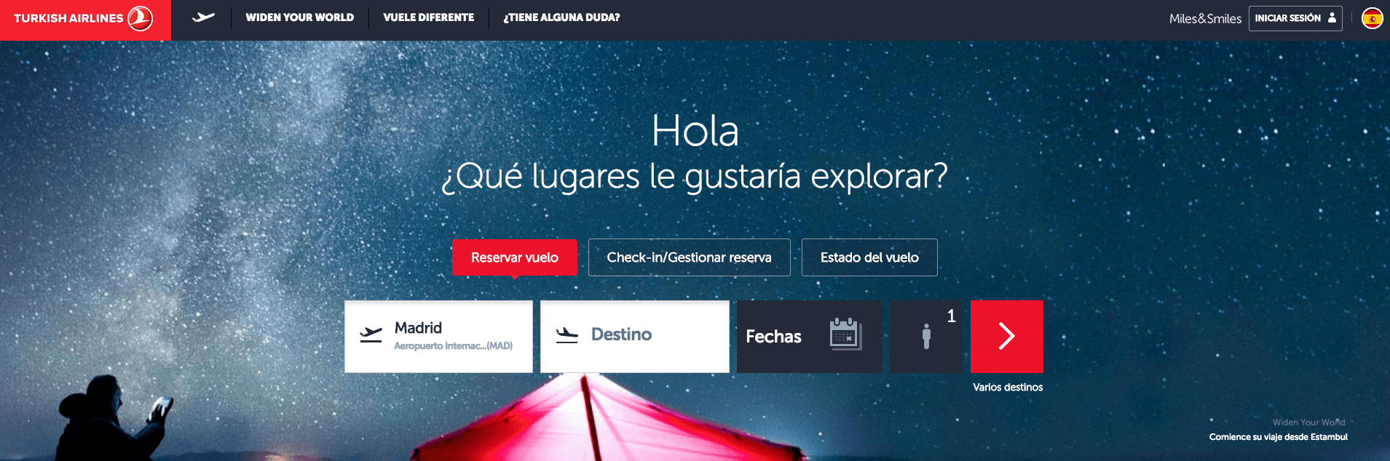Select the Check-in/Gestionar reserva tab
Screen dimensions: 1390x461
point(689,257)
